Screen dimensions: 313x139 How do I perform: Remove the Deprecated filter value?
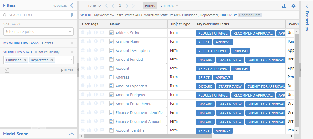click(52, 60)
